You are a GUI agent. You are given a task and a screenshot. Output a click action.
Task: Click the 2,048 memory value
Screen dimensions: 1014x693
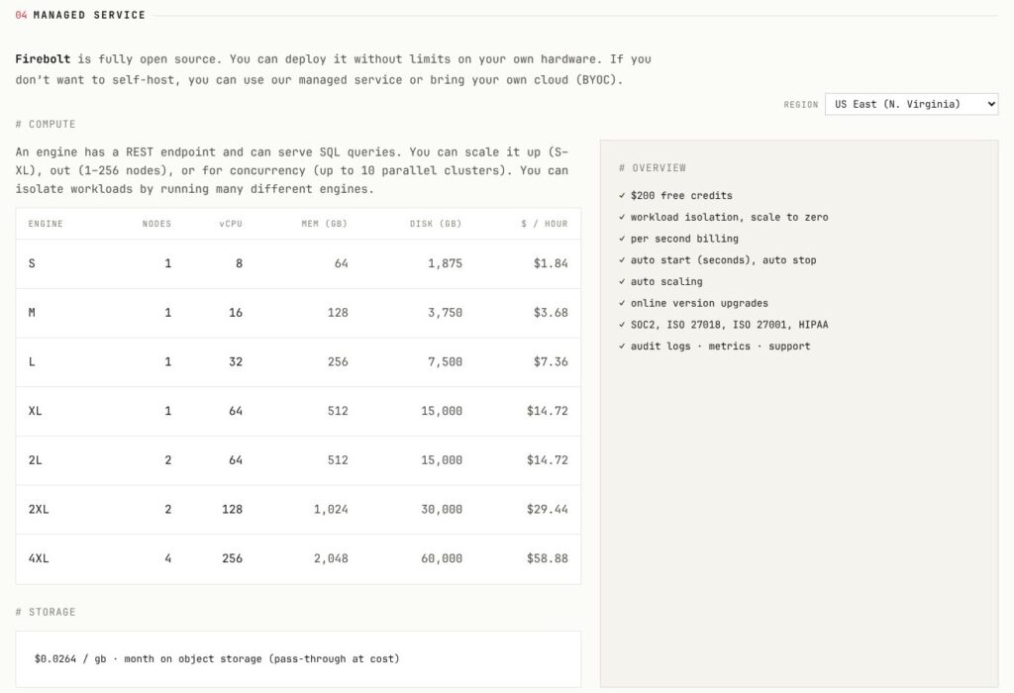[331, 558]
